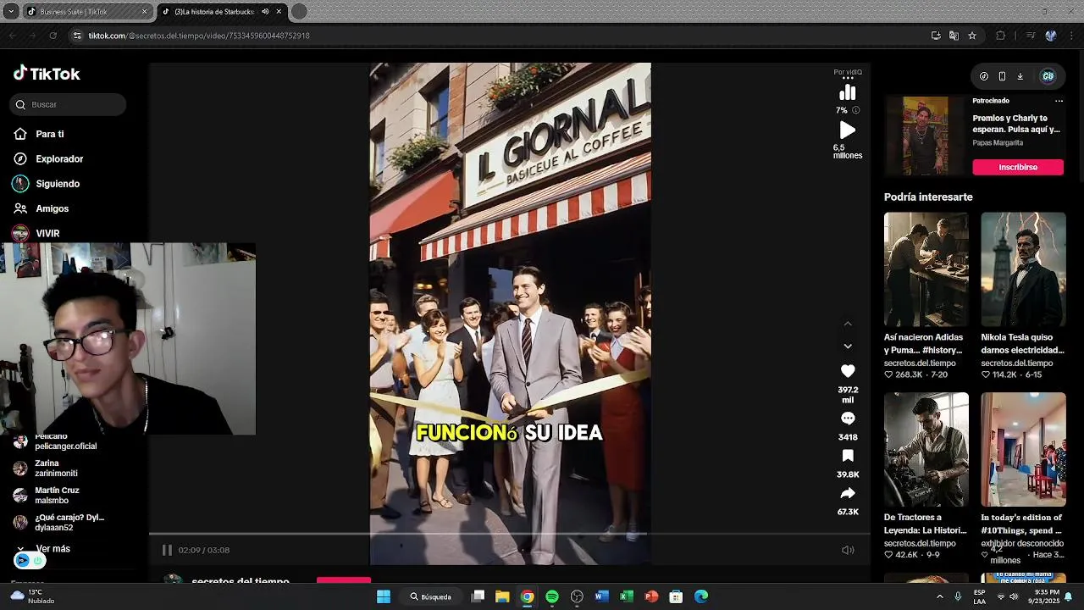
Task: Open Excel from the taskbar
Action: pyautogui.click(x=627, y=596)
